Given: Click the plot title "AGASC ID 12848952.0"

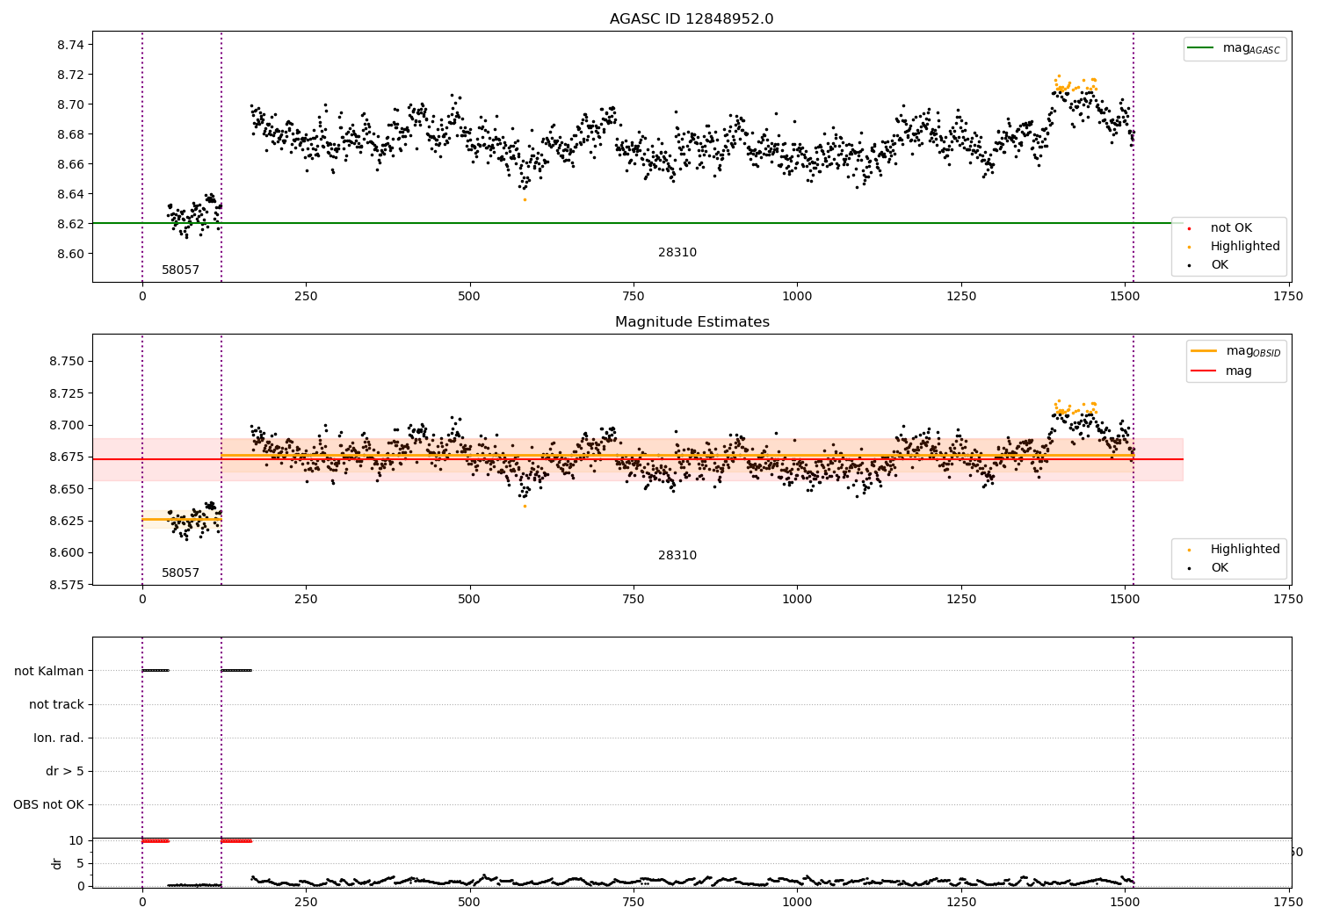Looking at the screenshot, I should [692, 19].
